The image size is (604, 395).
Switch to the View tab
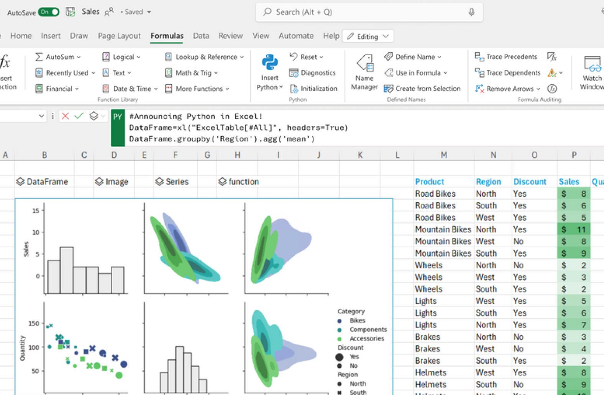(261, 36)
